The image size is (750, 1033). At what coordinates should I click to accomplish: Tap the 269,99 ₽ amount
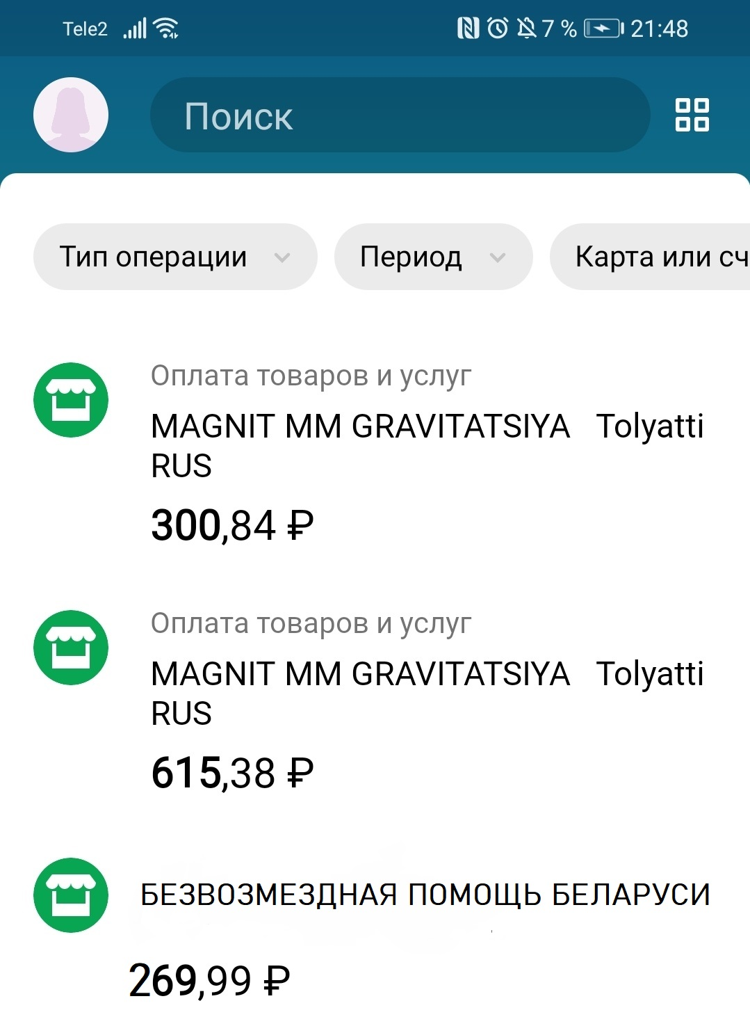click(209, 981)
